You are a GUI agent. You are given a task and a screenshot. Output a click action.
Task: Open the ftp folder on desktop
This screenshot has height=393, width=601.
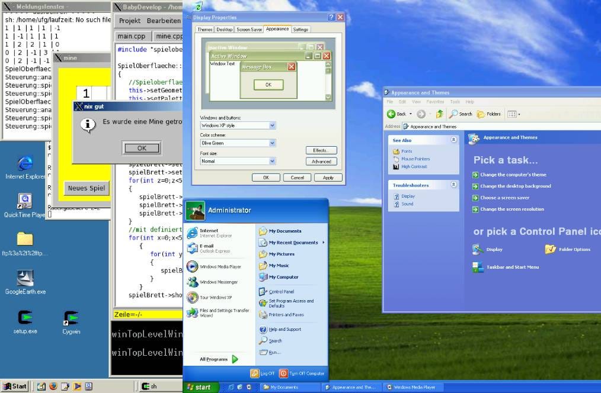pos(25,244)
